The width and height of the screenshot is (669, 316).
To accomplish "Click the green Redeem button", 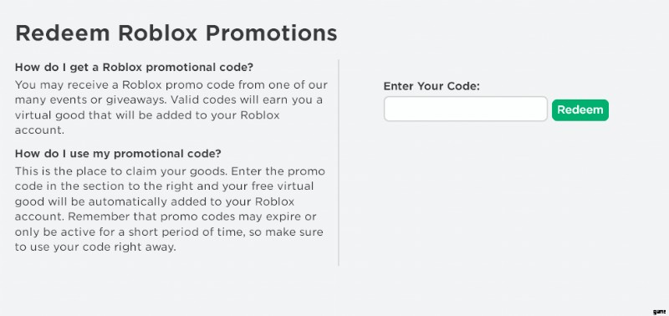I will [x=580, y=110].
